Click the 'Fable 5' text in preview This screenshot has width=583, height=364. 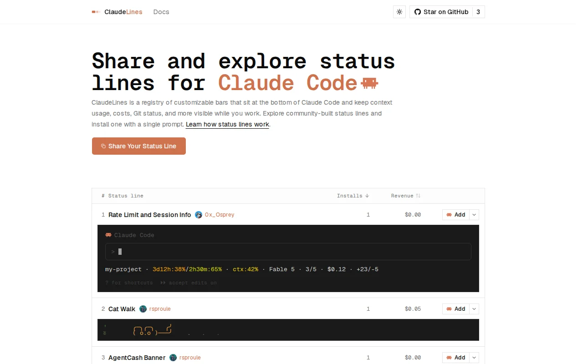(282, 269)
